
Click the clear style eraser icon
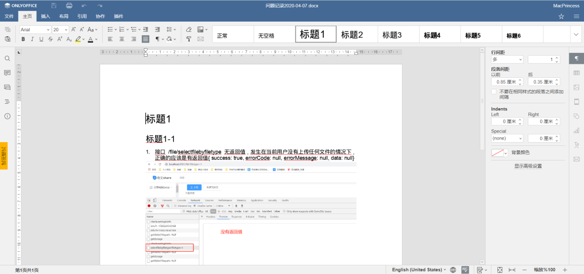click(x=189, y=29)
